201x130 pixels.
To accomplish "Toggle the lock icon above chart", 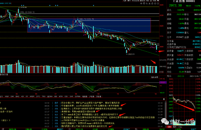I will point(152,4).
